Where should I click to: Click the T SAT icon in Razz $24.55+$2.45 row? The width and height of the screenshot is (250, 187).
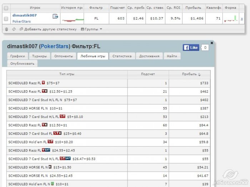pyautogui.click(x=46, y=150)
